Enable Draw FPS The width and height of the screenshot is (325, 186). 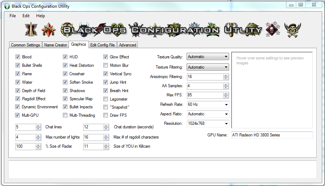point(105,115)
